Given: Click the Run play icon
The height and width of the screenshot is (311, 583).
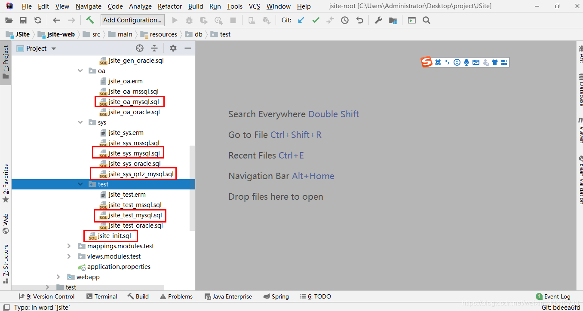Looking at the screenshot, I should click(x=175, y=20).
